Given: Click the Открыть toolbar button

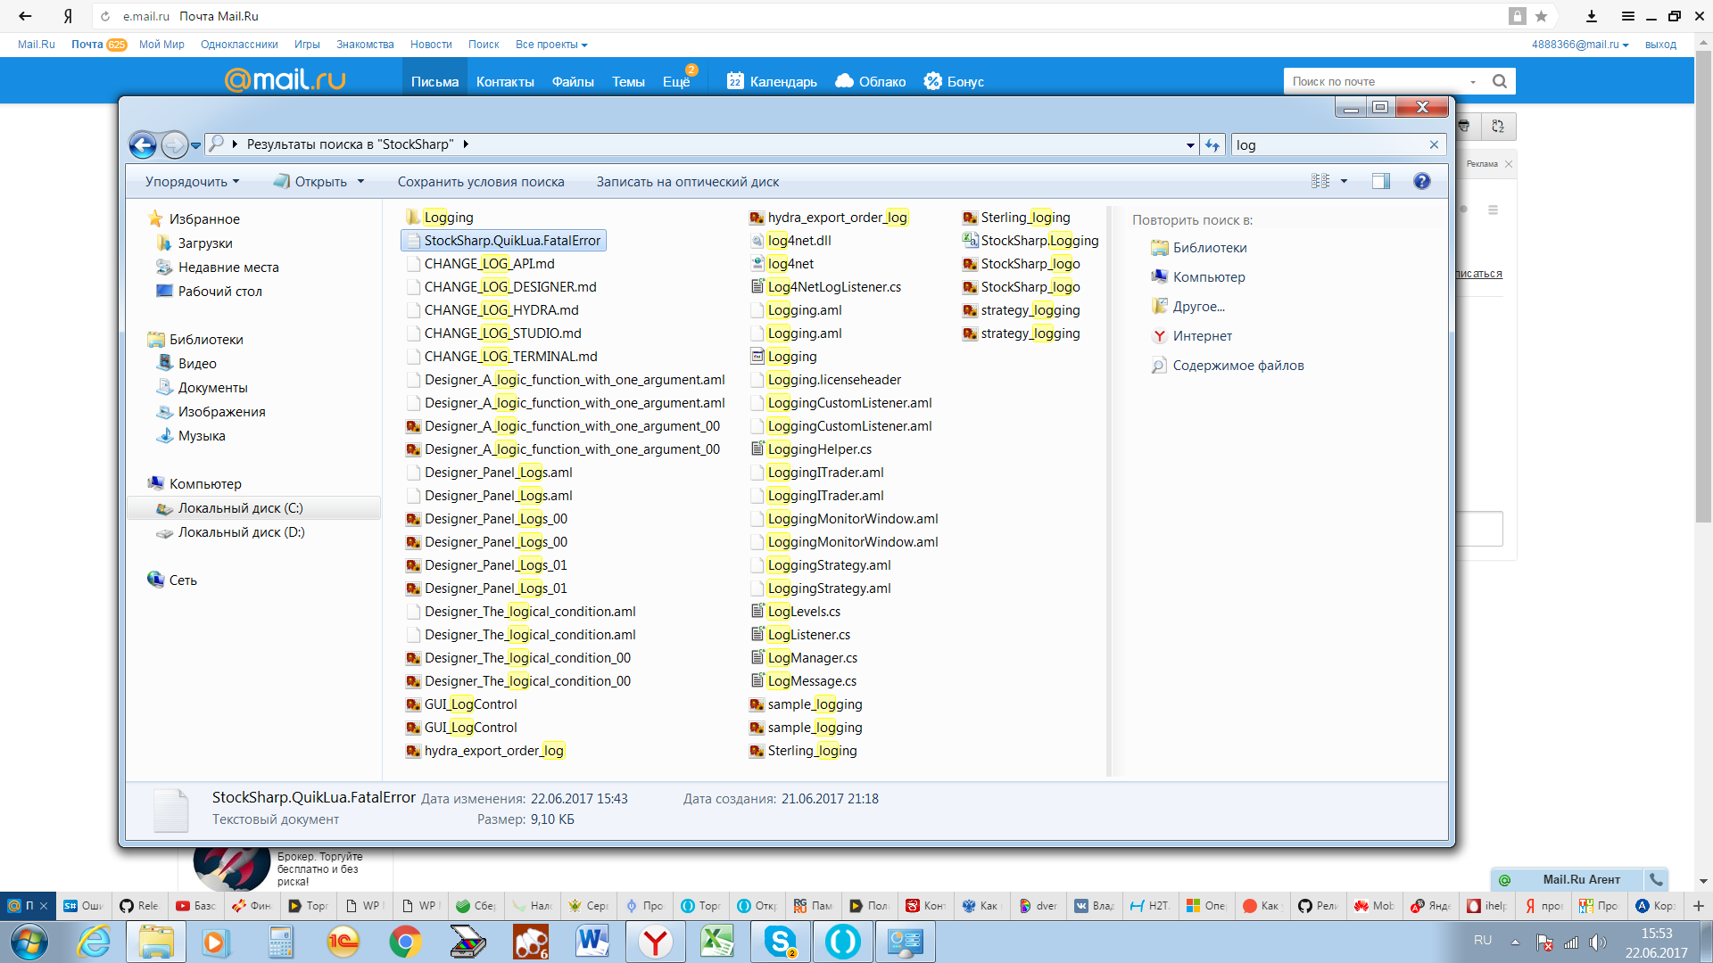Looking at the screenshot, I should (x=310, y=182).
